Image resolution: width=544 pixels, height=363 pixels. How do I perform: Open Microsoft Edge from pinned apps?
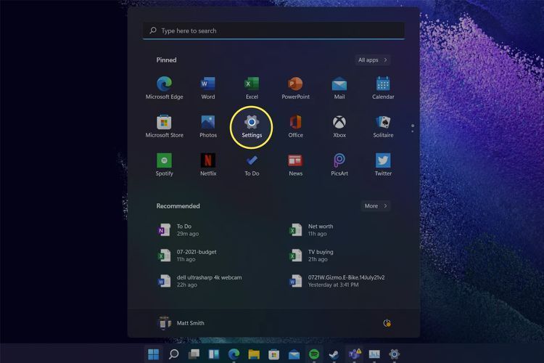pos(164,84)
